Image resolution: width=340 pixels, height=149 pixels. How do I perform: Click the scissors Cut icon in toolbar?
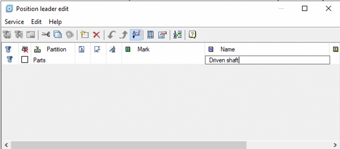point(45,35)
